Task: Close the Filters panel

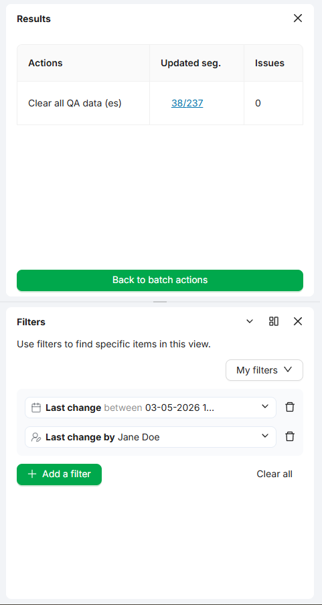Action: tap(298, 321)
